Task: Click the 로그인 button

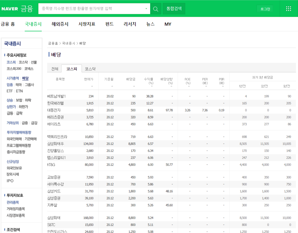Action: 265,9
